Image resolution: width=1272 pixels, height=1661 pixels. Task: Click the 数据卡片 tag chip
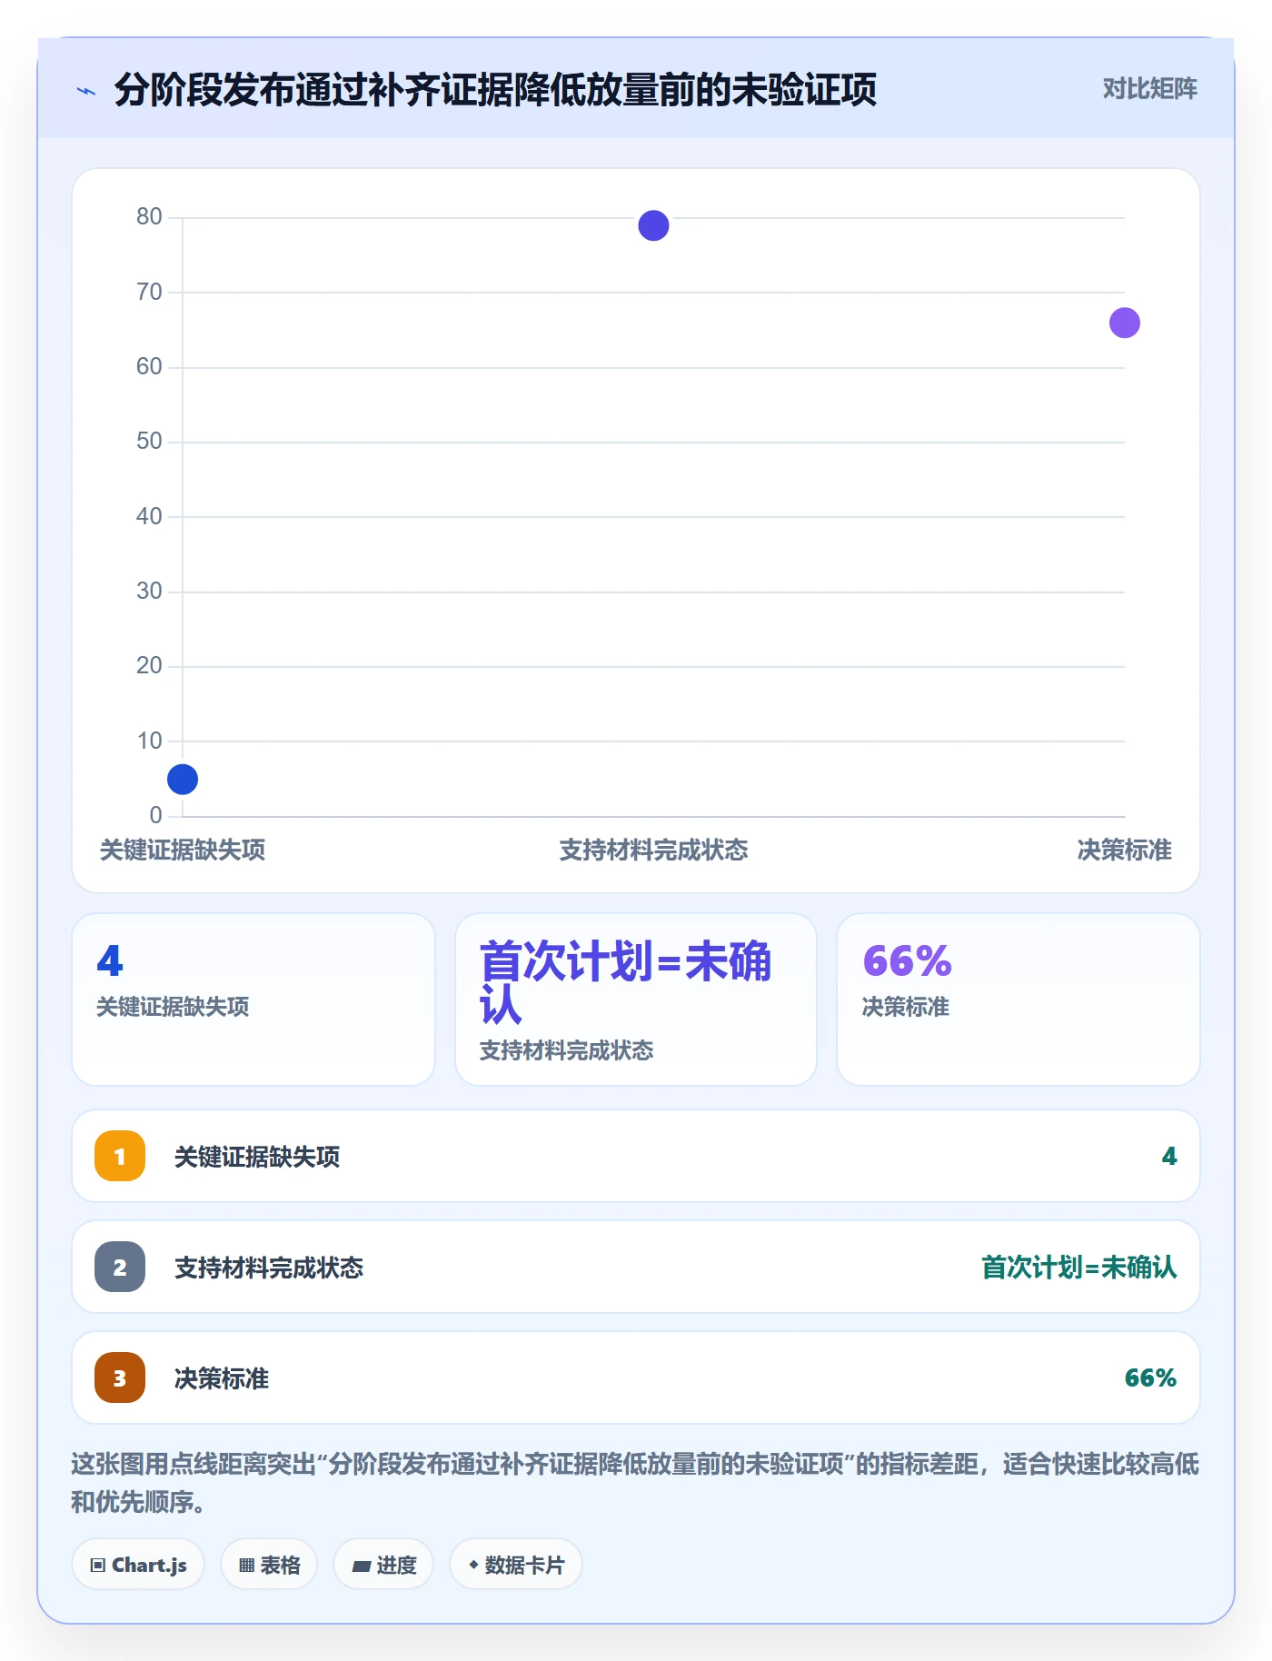[516, 1565]
